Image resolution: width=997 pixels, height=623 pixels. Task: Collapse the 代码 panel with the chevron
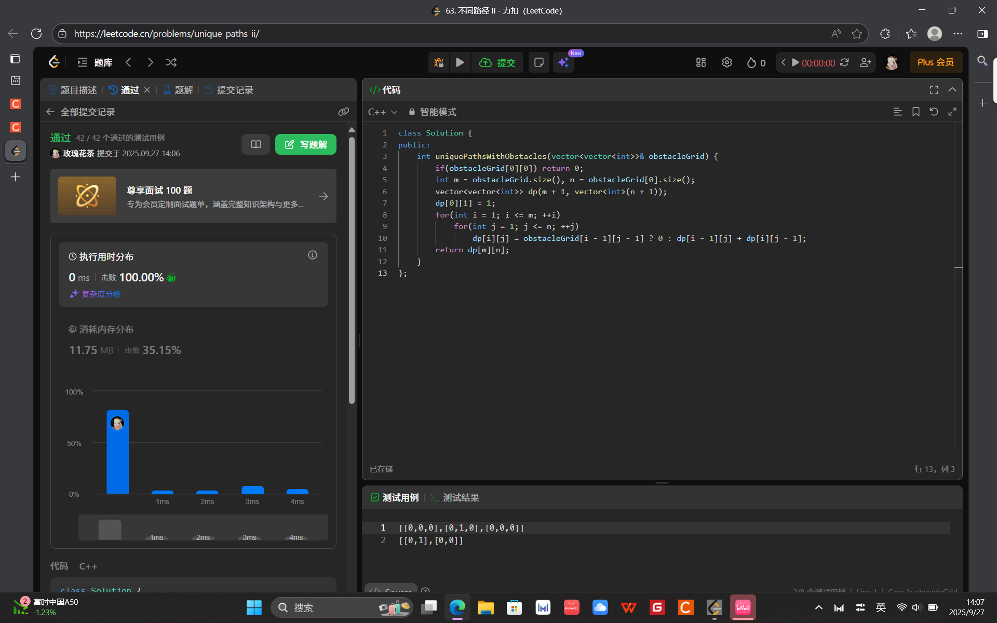pos(952,90)
